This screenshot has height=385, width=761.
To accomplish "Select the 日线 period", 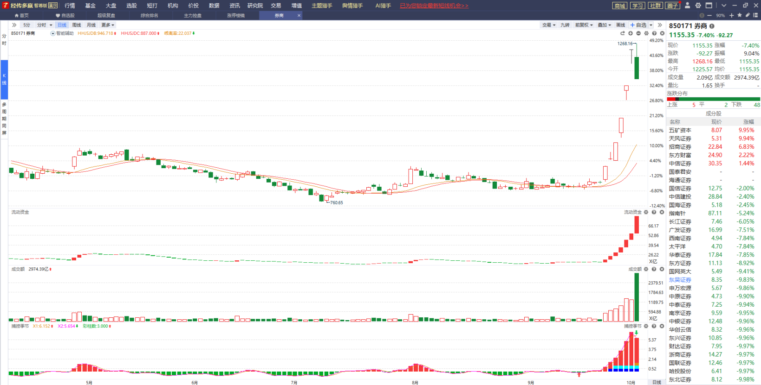I will click(x=62, y=25).
